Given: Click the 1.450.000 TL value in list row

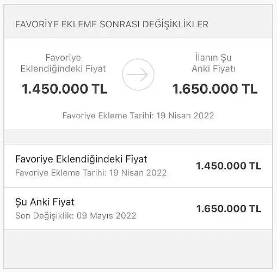Looking at the screenshot, I should pos(229,166).
